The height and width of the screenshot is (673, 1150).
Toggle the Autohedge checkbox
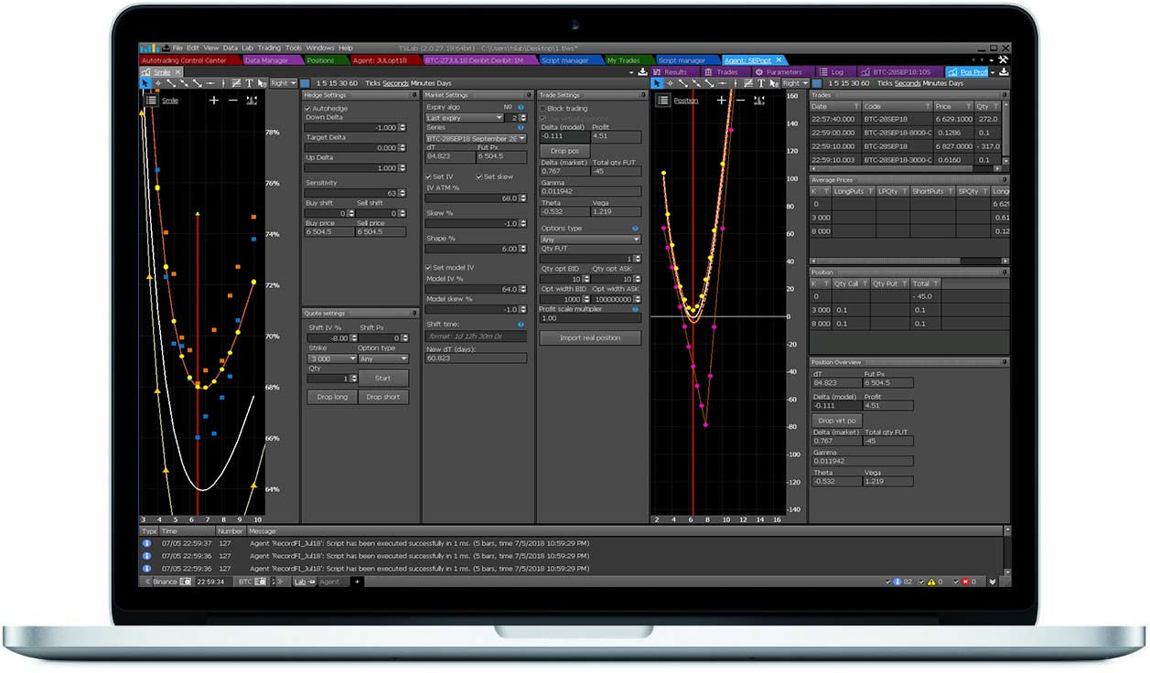pos(307,108)
